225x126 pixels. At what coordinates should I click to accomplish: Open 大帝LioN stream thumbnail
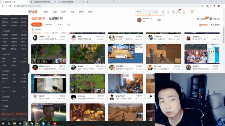tap(87, 84)
